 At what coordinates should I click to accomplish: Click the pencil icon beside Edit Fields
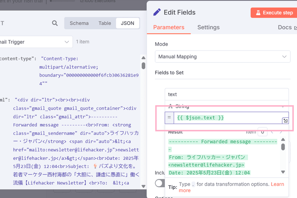[157, 12]
